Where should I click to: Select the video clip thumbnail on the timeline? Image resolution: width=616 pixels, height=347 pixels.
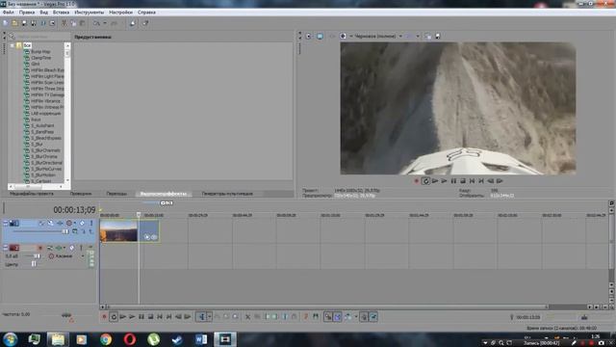coord(118,231)
